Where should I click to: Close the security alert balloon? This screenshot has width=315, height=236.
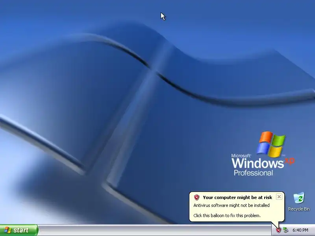pos(279,197)
